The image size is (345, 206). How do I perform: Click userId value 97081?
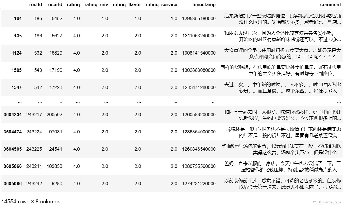(x=56, y=132)
